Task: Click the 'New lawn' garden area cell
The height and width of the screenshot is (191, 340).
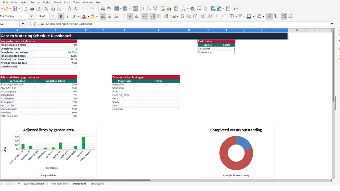Action: (x=17, y=113)
